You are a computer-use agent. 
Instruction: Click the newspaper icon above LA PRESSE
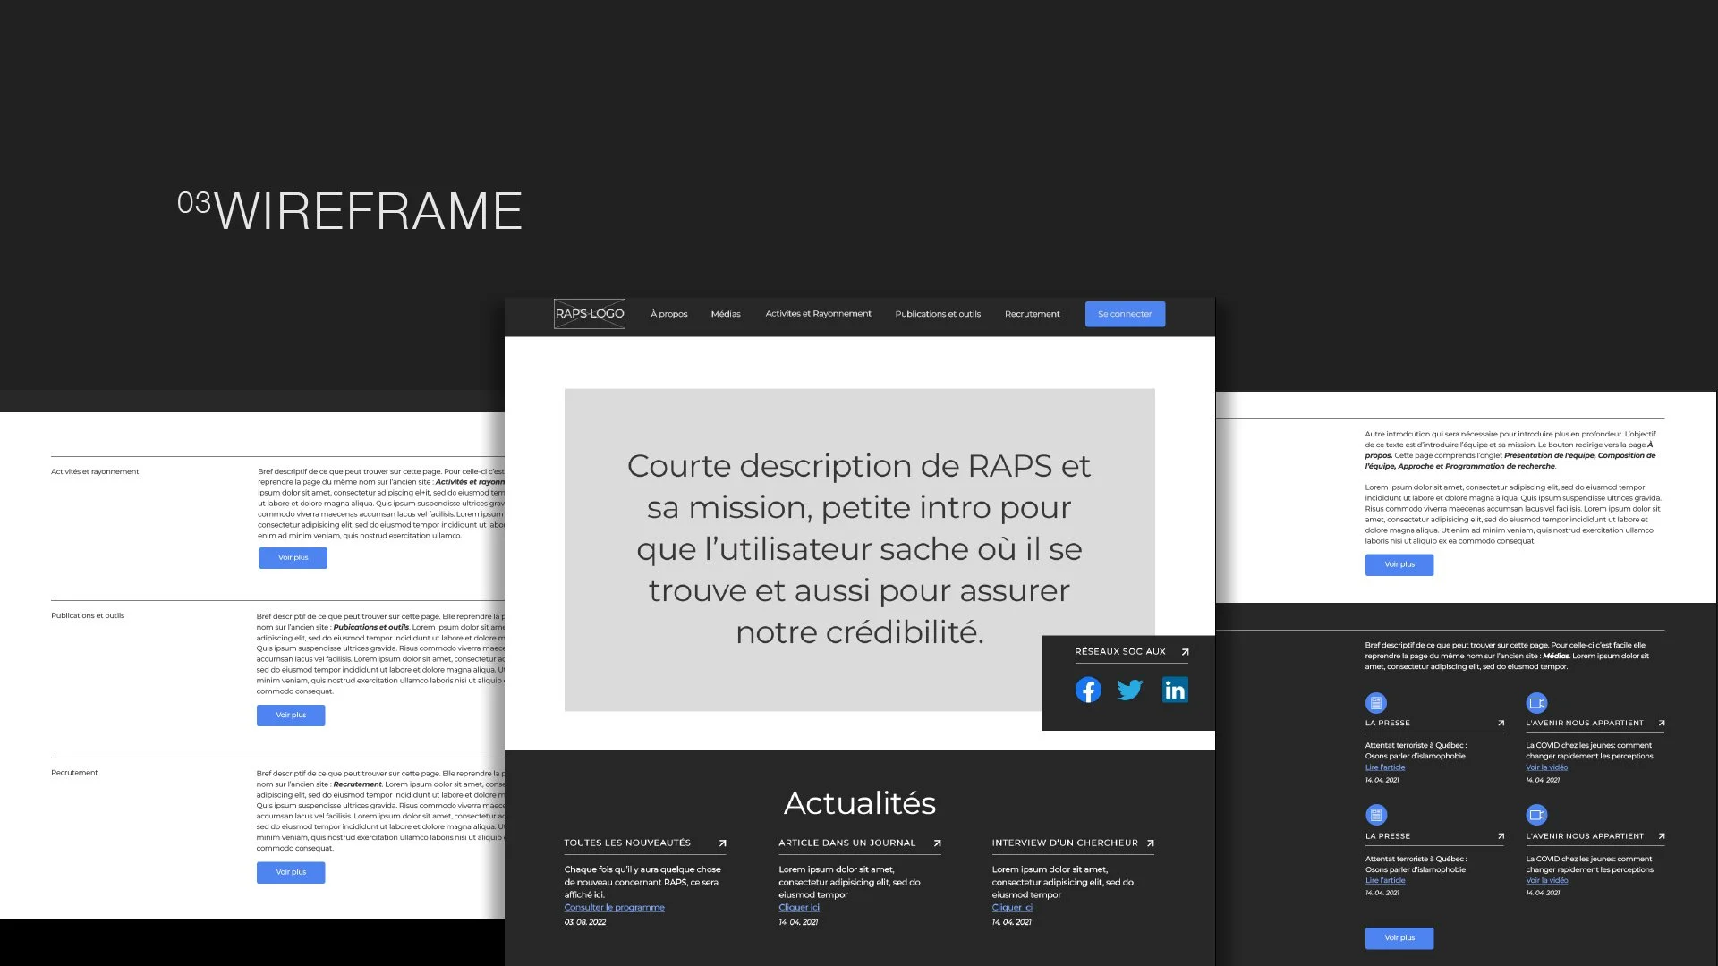point(1375,702)
